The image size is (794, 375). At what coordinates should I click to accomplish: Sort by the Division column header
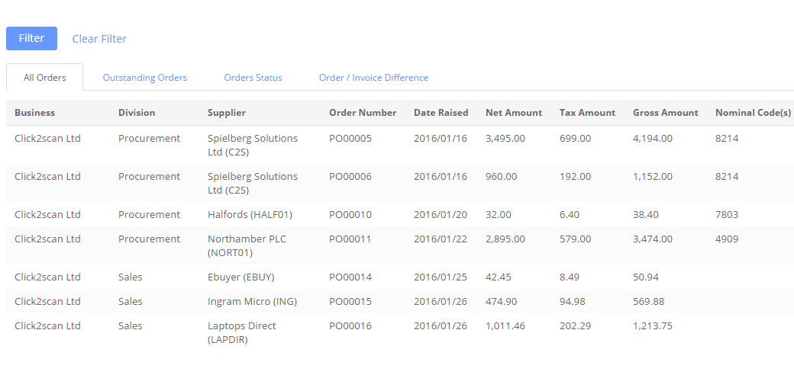(137, 113)
